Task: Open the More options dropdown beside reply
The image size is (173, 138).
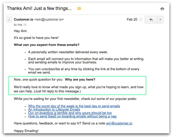Action: coord(160,20)
